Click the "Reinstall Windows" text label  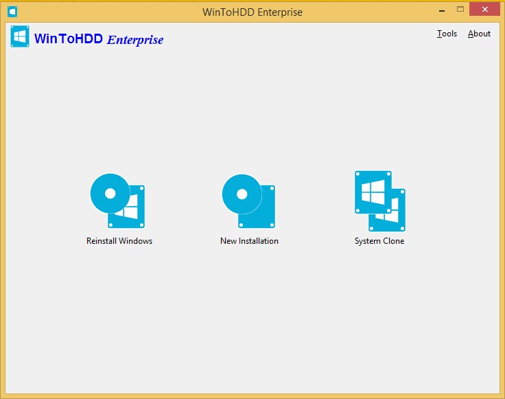(119, 241)
